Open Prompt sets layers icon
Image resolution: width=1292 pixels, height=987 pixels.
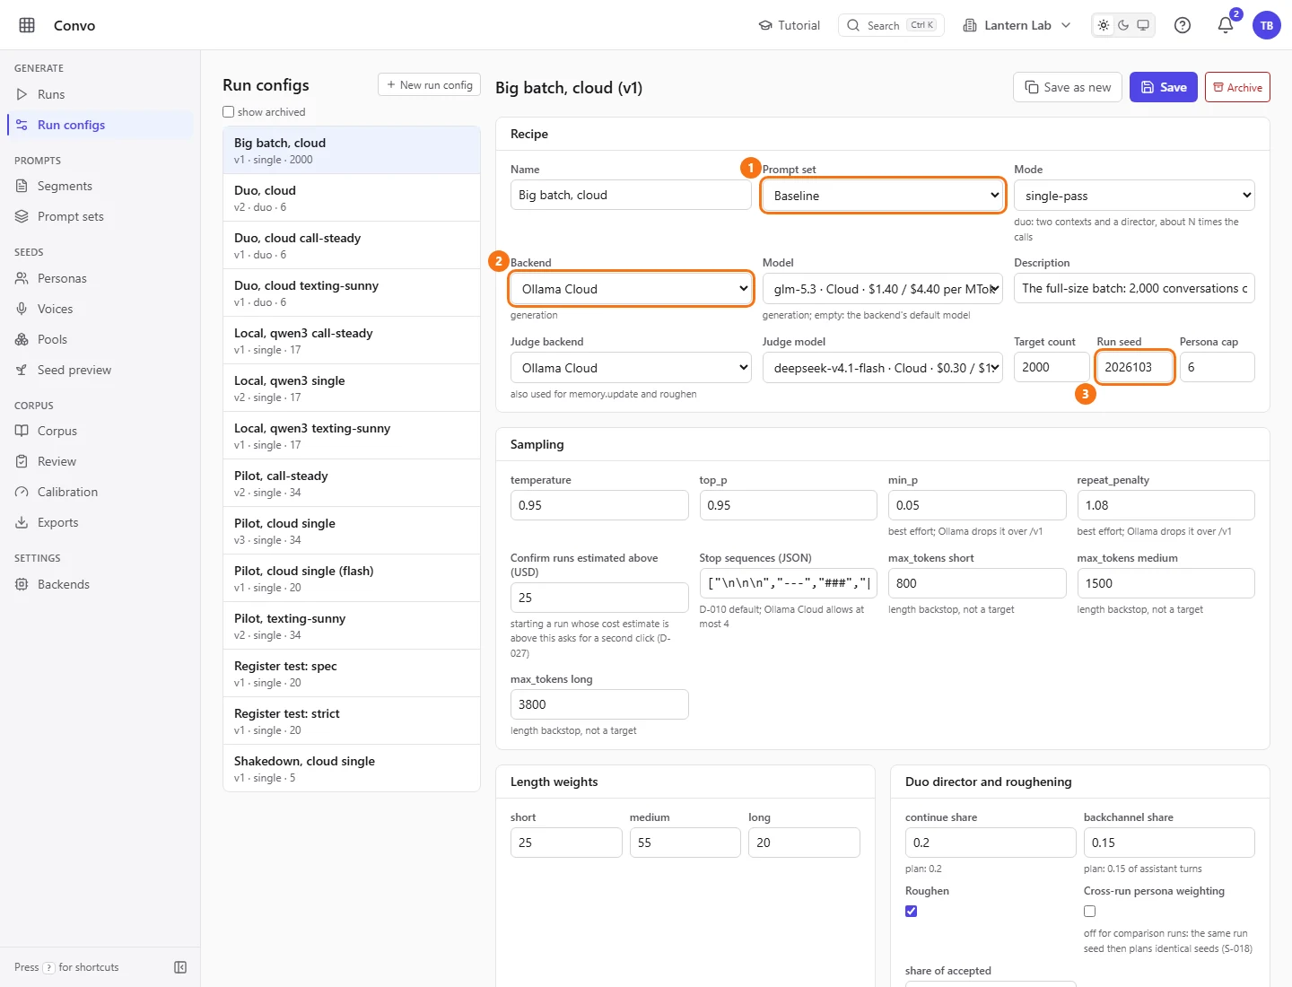coord(22,216)
